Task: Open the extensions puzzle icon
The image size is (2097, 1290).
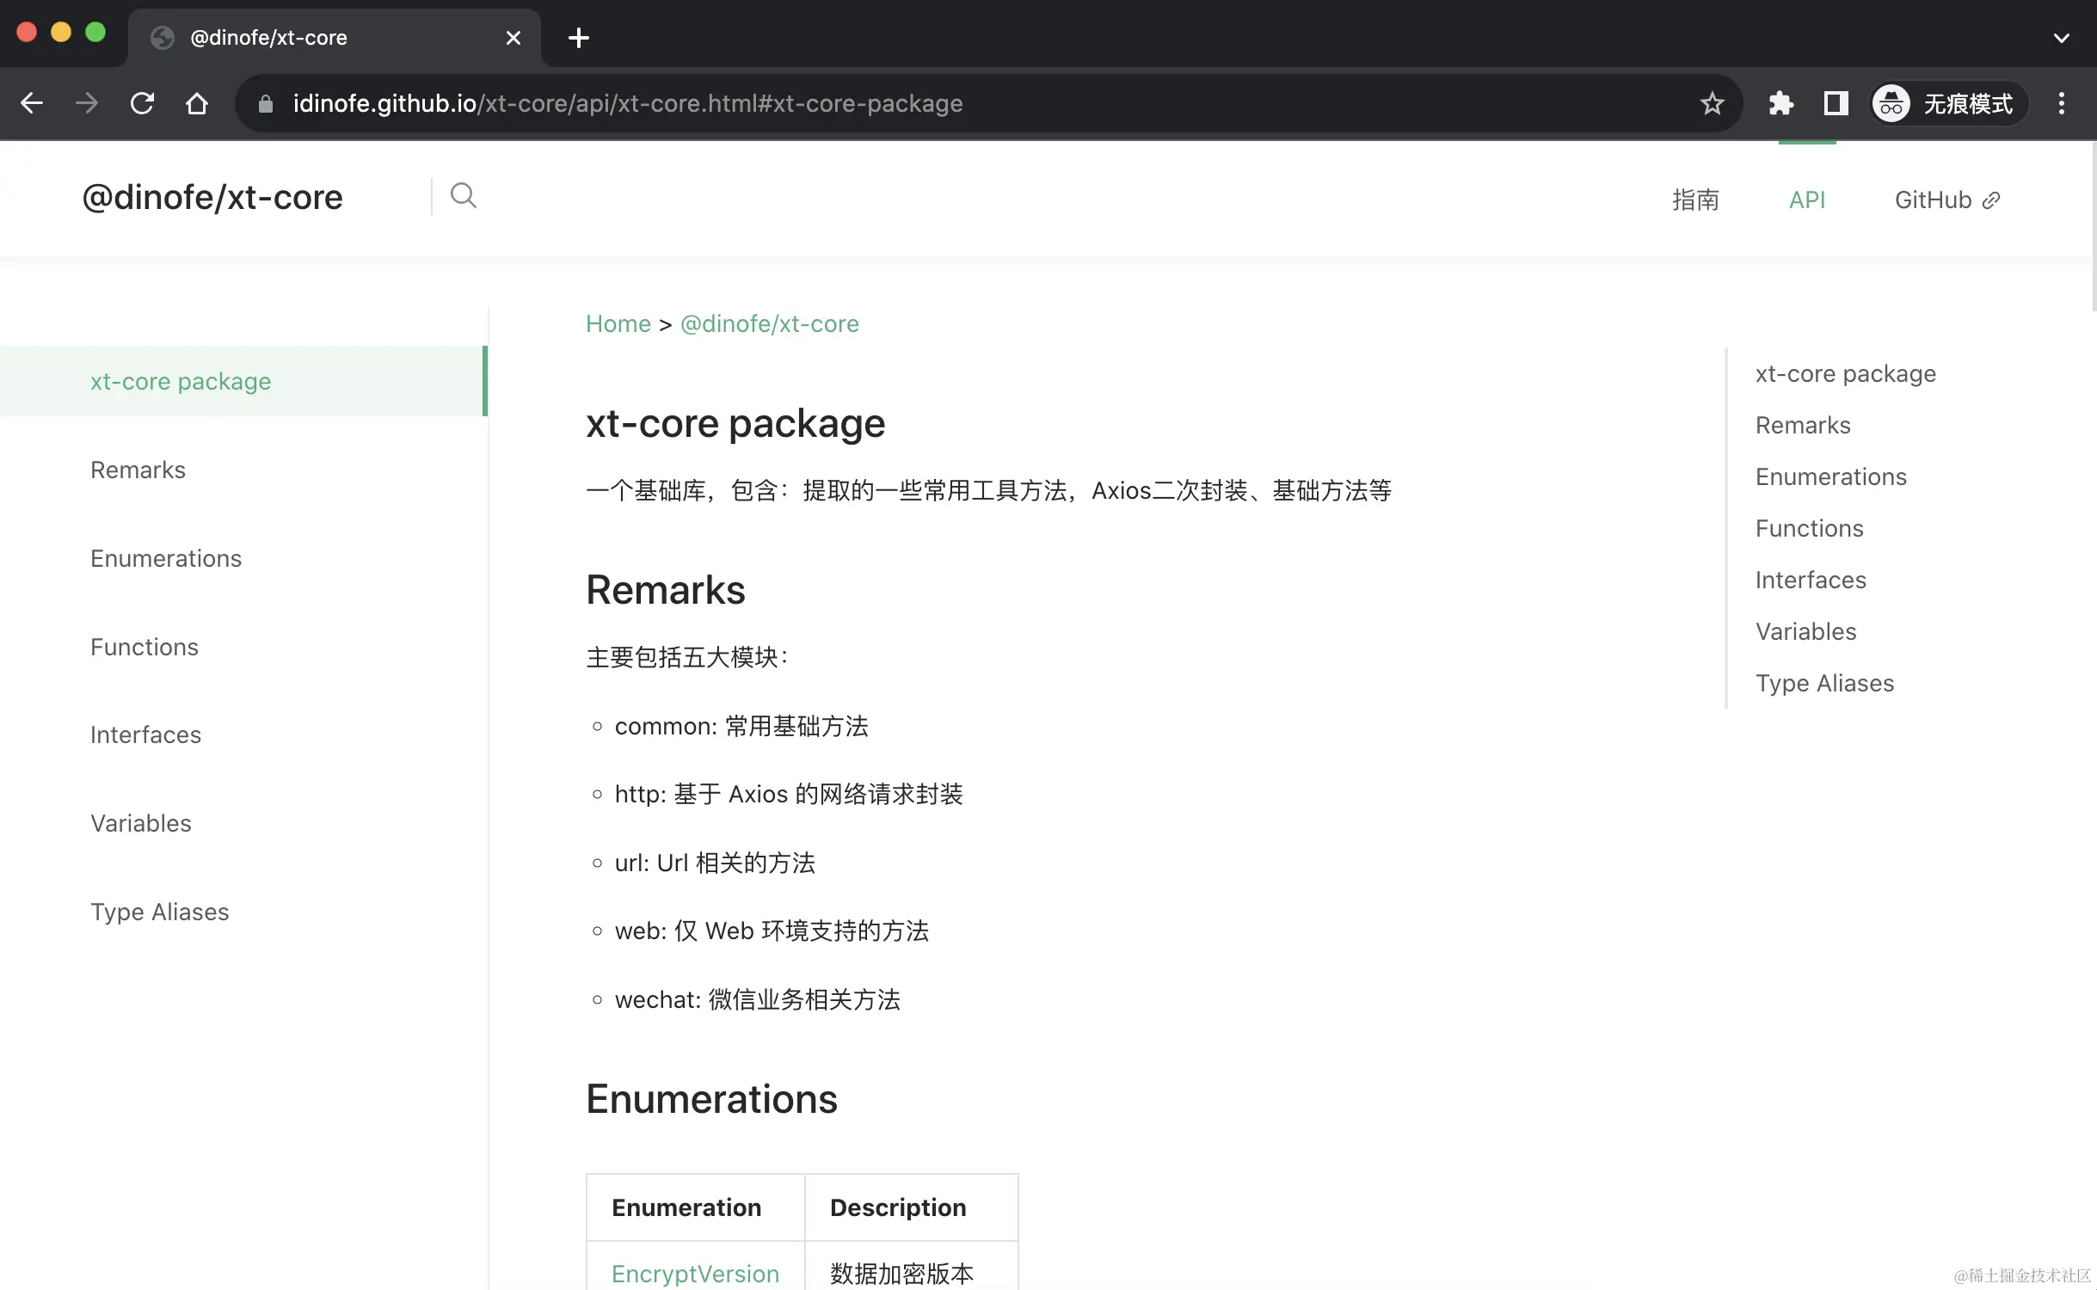Action: tap(1780, 104)
